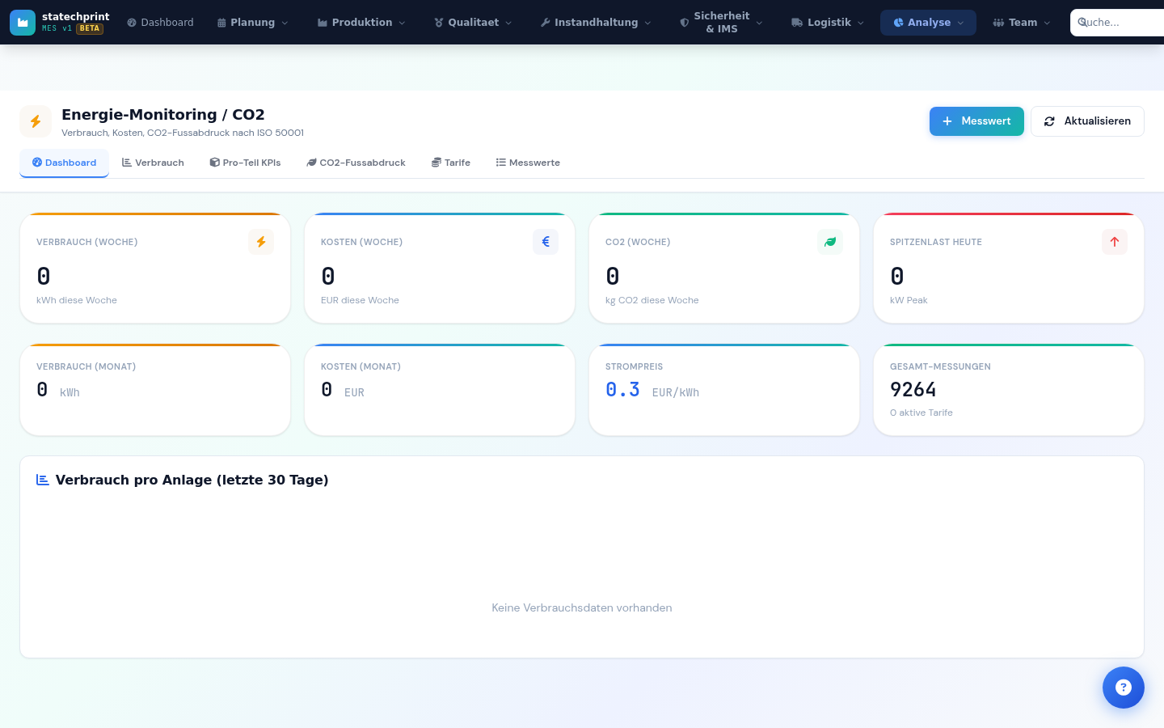Image resolution: width=1164 pixels, height=728 pixels.
Task: Switch to the Tarife tab
Action: pos(450,163)
